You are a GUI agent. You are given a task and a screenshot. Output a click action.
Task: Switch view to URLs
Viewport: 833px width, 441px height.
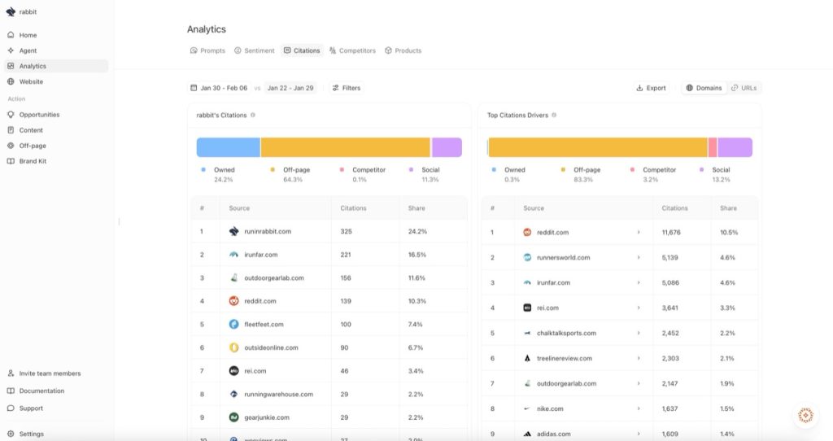[x=744, y=88]
